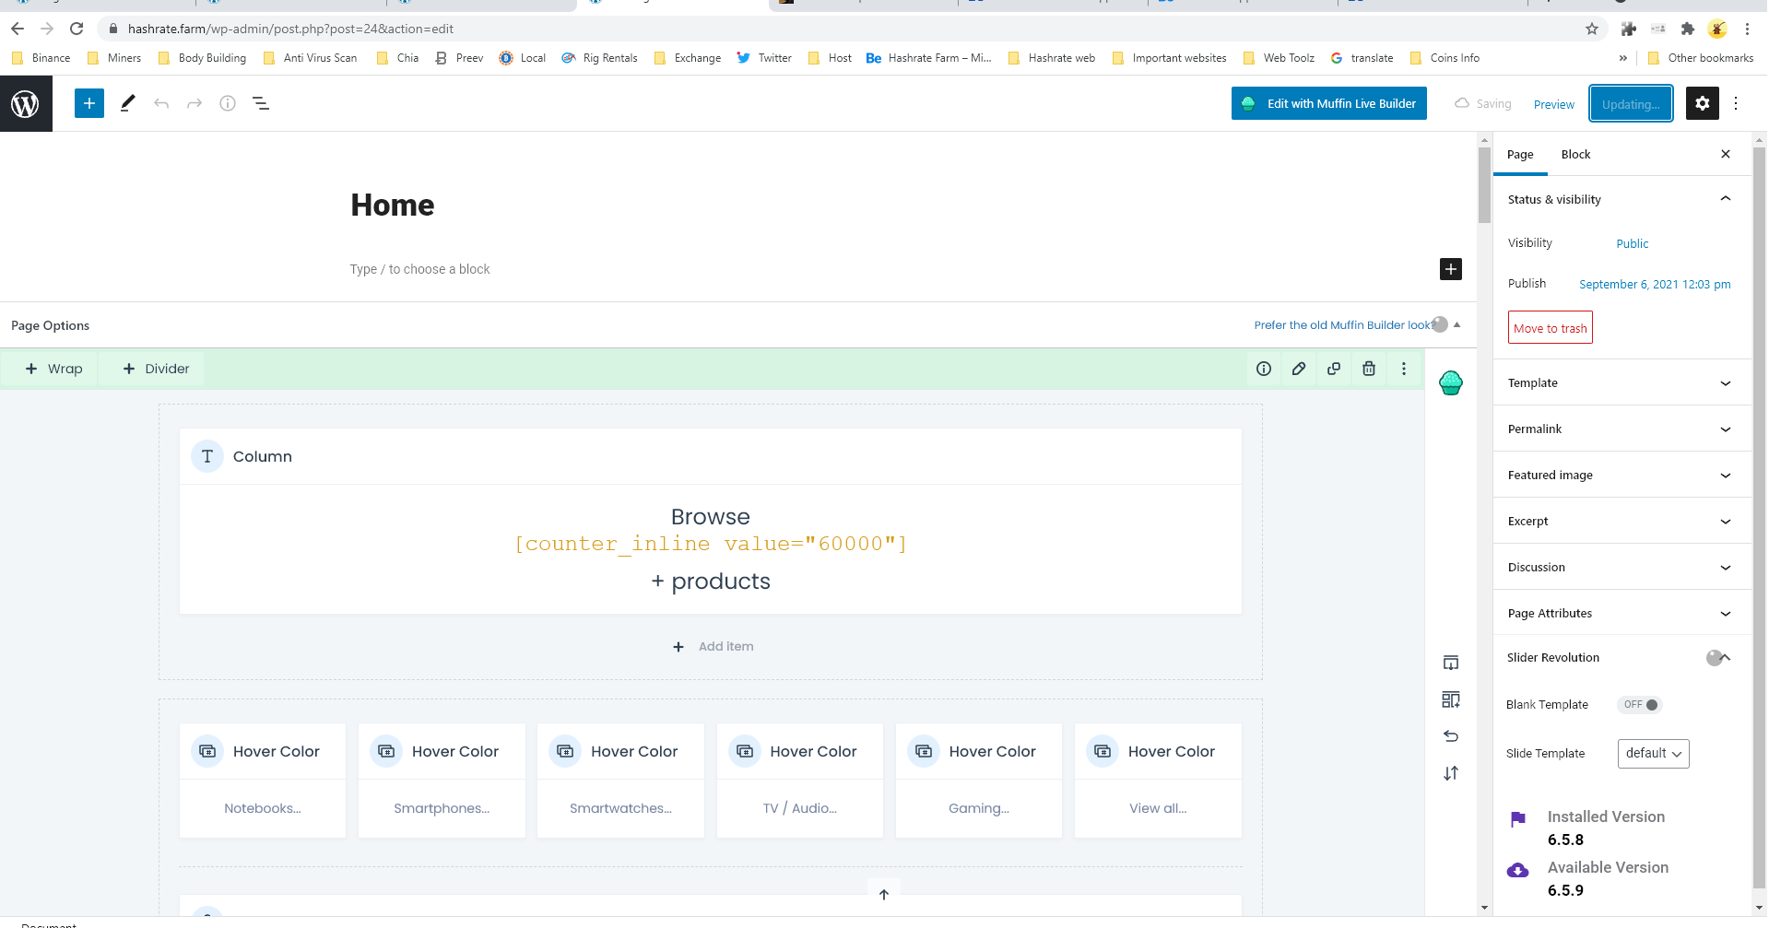Image resolution: width=1769 pixels, height=928 pixels.
Task: Click Edit with Muffin Live Builder
Action: pyautogui.click(x=1329, y=103)
